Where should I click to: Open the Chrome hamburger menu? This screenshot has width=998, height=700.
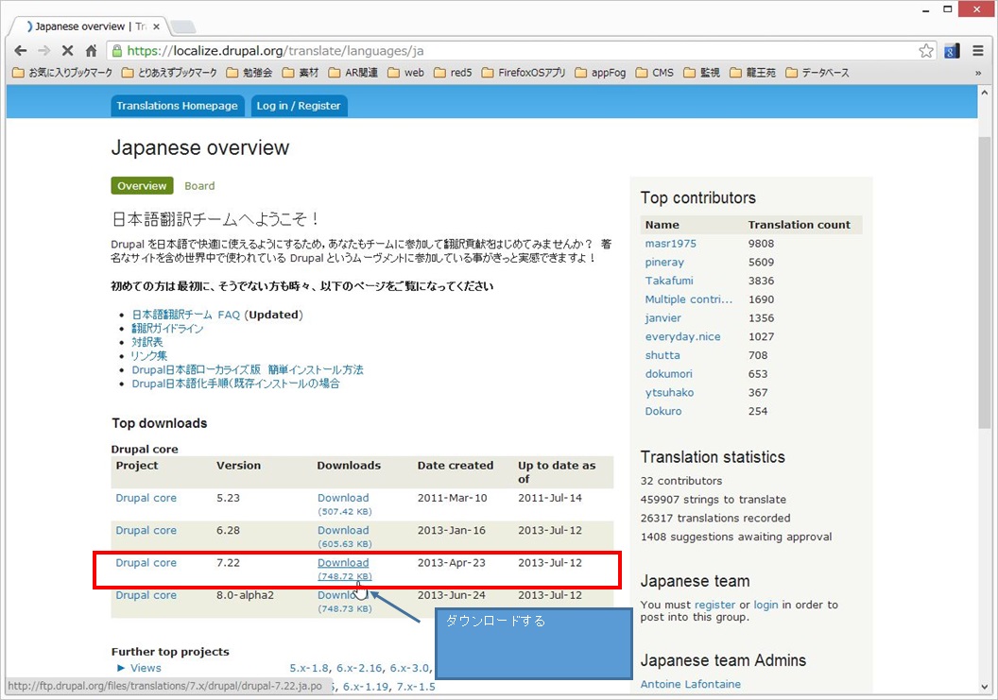point(978,51)
